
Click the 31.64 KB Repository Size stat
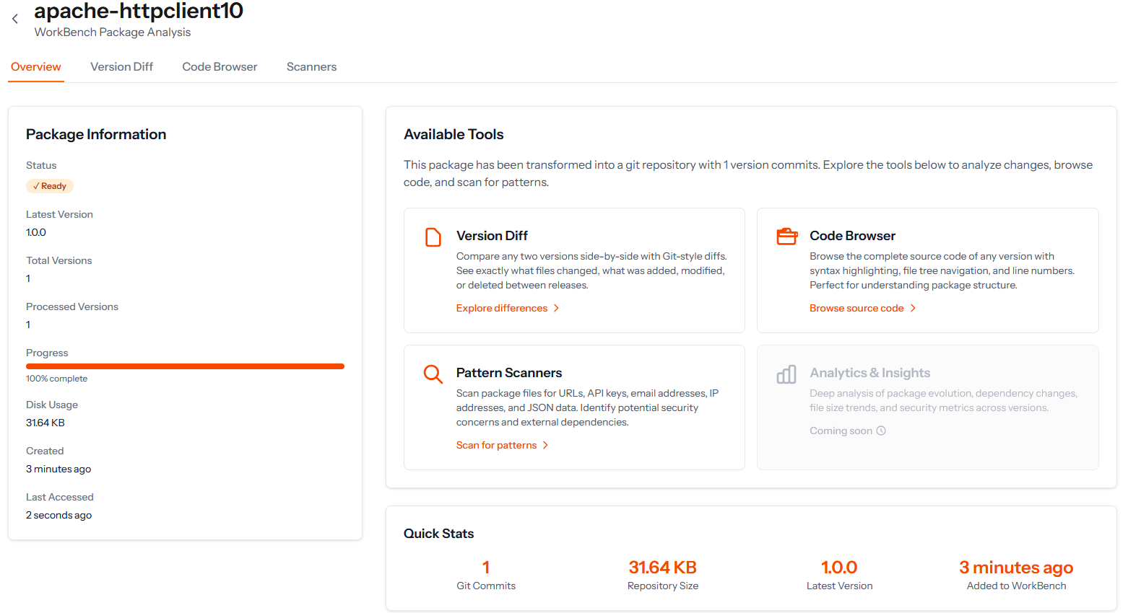662,568
